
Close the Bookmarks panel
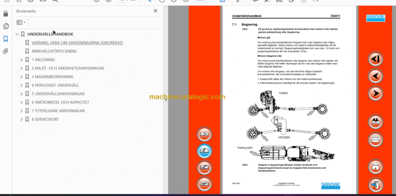tap(155, 11)
